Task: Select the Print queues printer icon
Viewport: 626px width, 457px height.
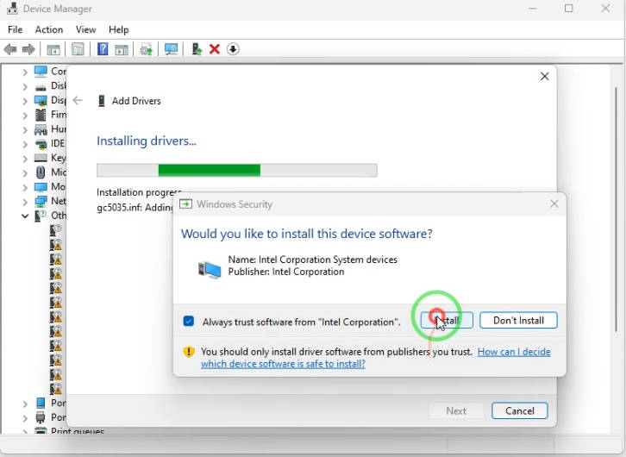Action: point(41,431)
